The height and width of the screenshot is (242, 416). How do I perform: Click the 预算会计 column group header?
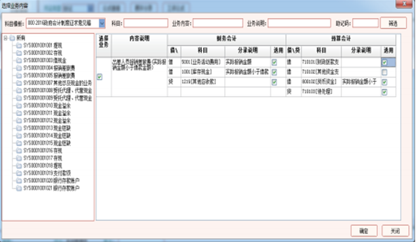point(341,39)
